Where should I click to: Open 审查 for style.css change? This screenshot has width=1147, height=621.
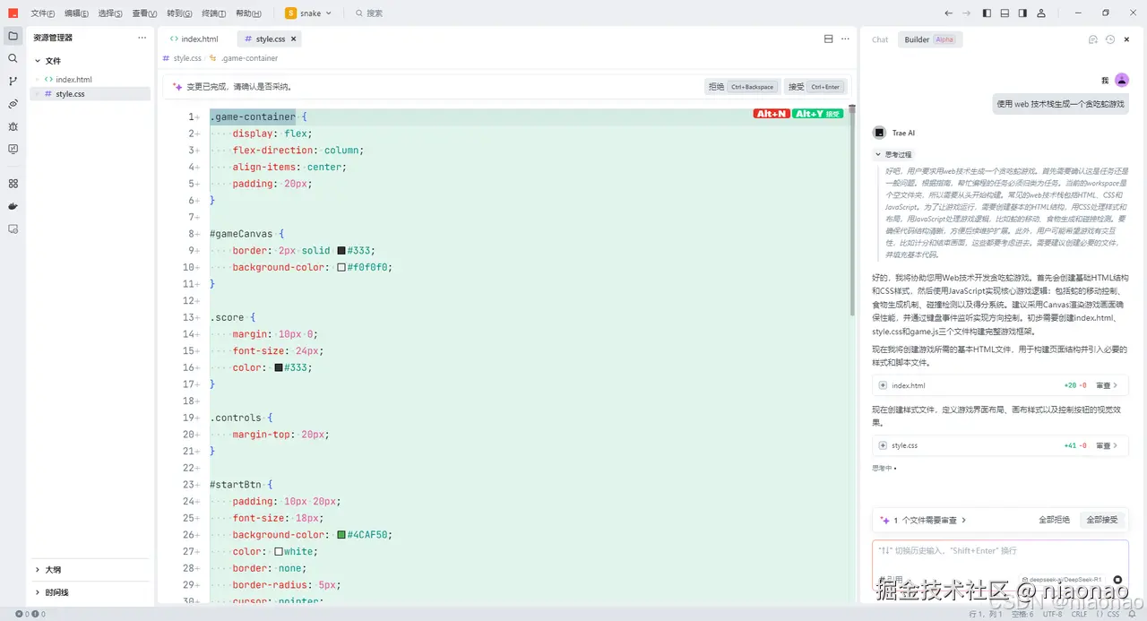pos(1108,445)
